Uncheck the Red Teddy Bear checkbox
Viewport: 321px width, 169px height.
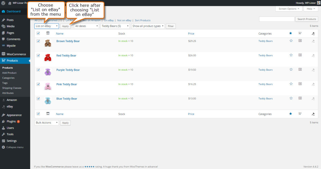(x=38, y=55)
